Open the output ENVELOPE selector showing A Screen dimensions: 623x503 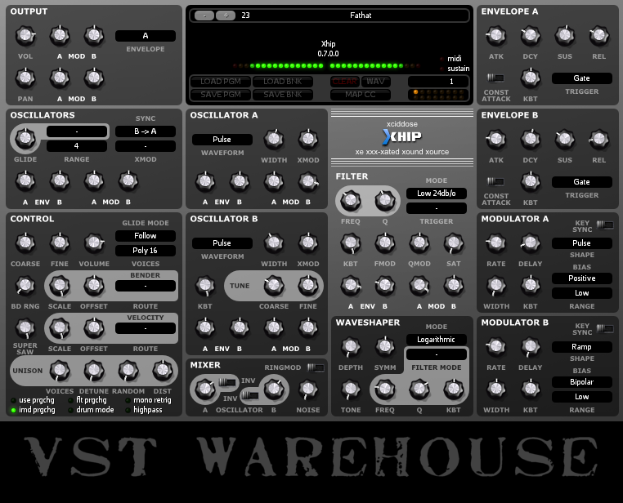click(146, 36)
